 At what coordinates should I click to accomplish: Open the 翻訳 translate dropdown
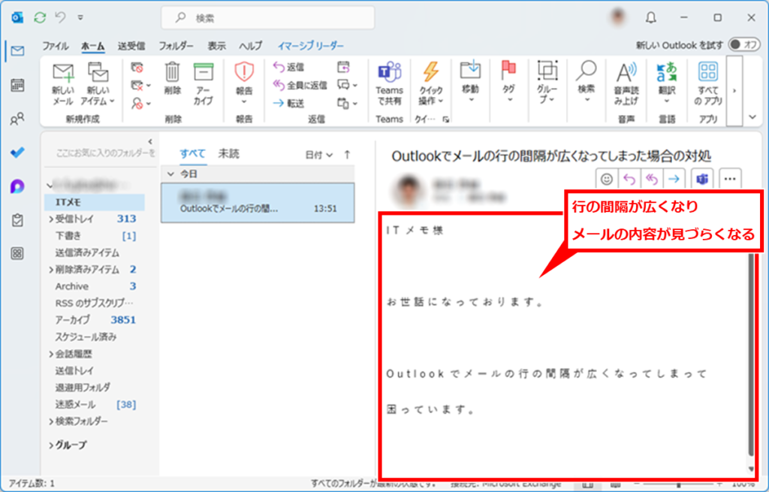click(667, 83)
